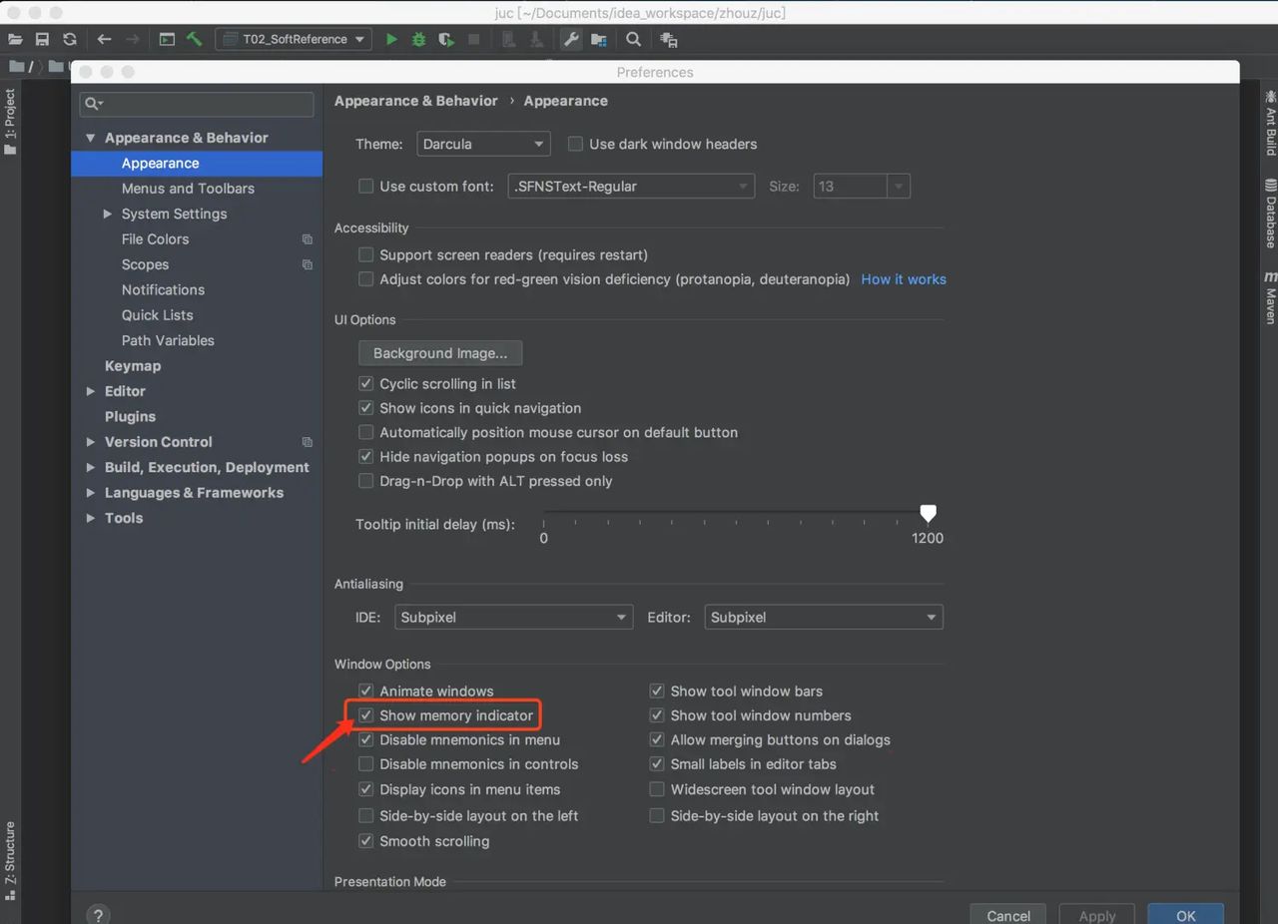Enable Use dark window headers
The height and width of the screenshot is (924, 1278).
coord(575,144)
